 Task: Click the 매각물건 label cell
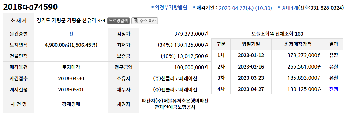[18, 67]
